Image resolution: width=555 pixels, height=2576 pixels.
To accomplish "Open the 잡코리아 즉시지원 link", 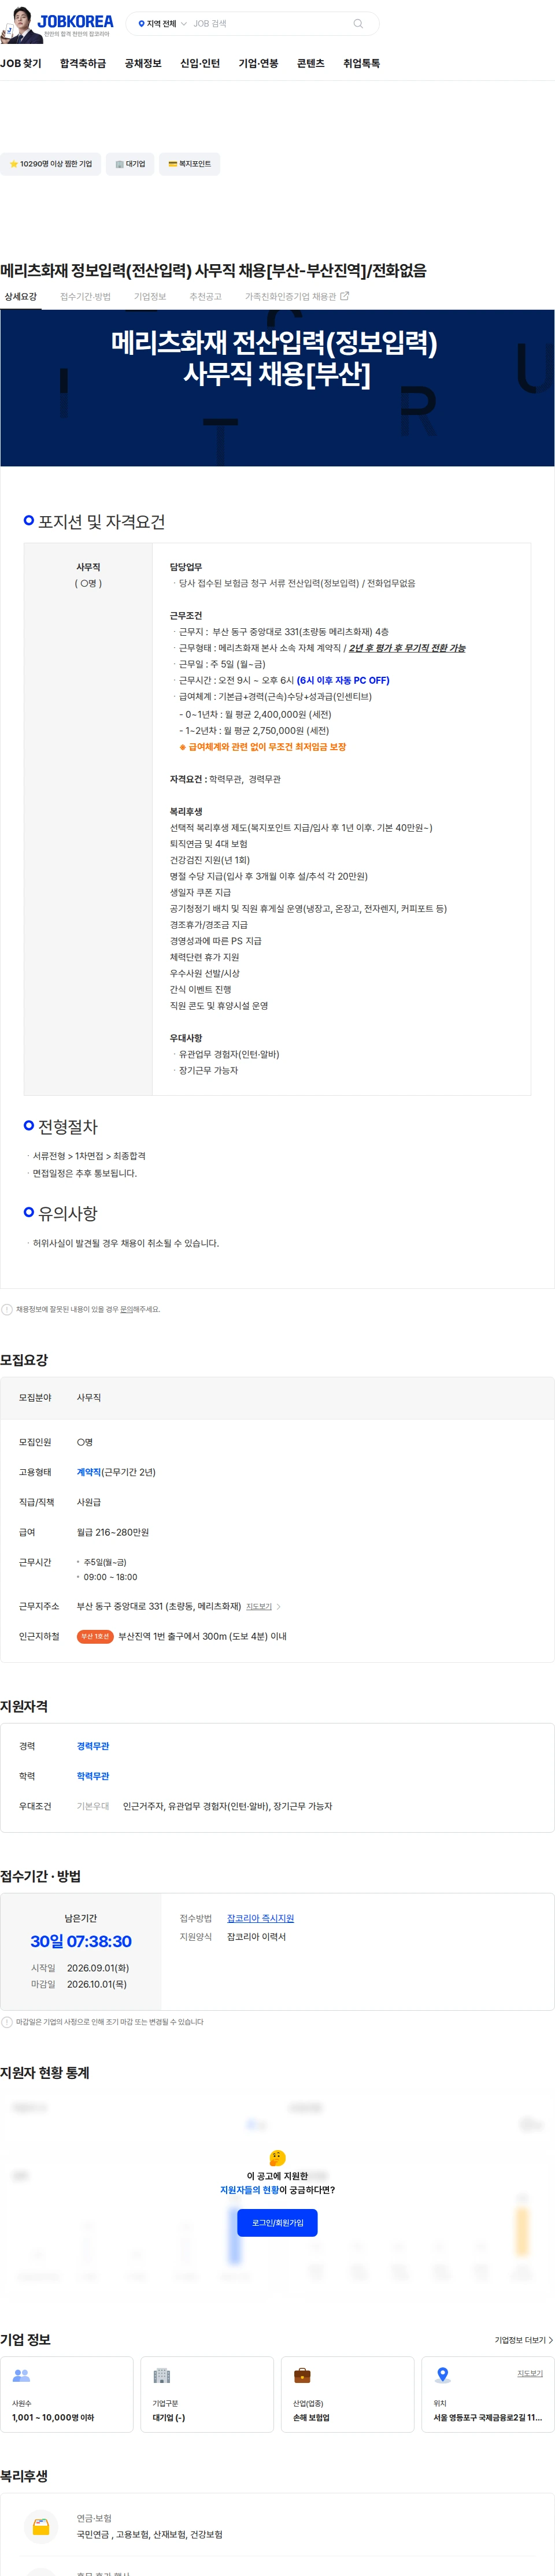I will 260,1918.
